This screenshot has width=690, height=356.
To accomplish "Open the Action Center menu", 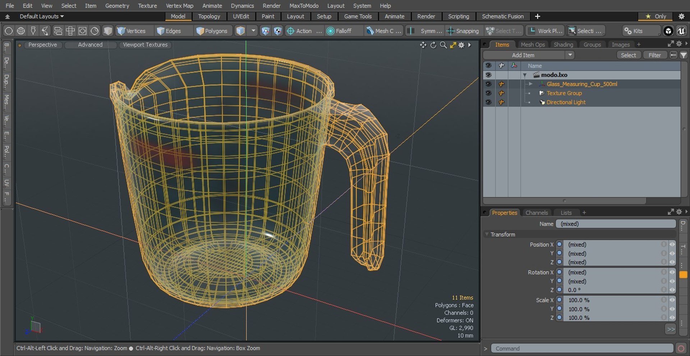I will click(x=304, y=31).
